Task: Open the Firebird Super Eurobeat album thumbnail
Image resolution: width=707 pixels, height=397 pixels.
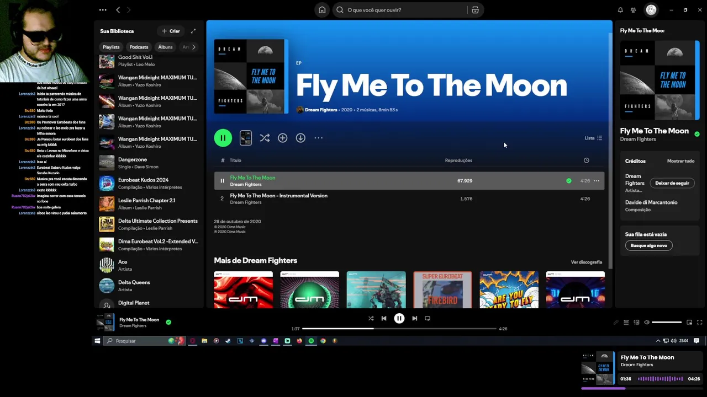Action: click(442, 289)
